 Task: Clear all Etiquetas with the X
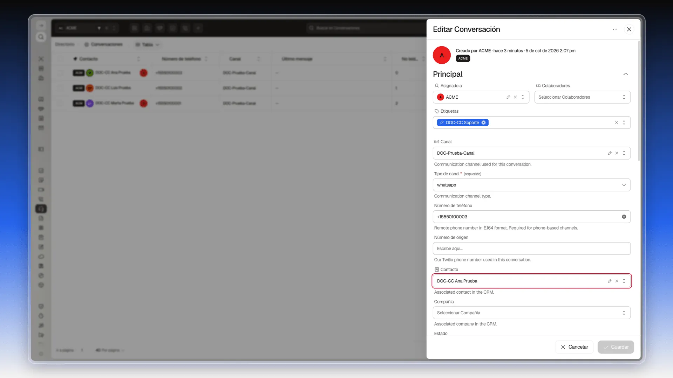click(x=617, y=122)
